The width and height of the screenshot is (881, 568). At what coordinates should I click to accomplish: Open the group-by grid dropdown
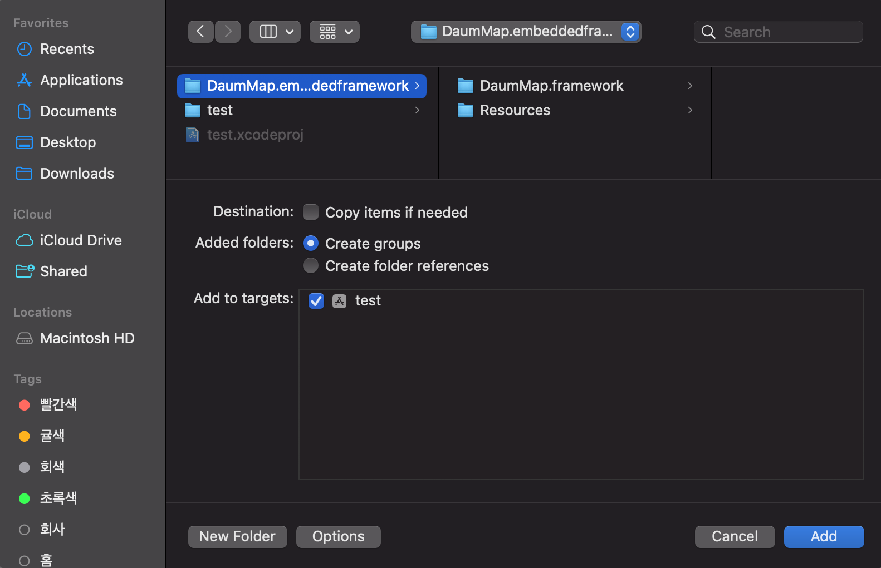click(x=335, y=32)
